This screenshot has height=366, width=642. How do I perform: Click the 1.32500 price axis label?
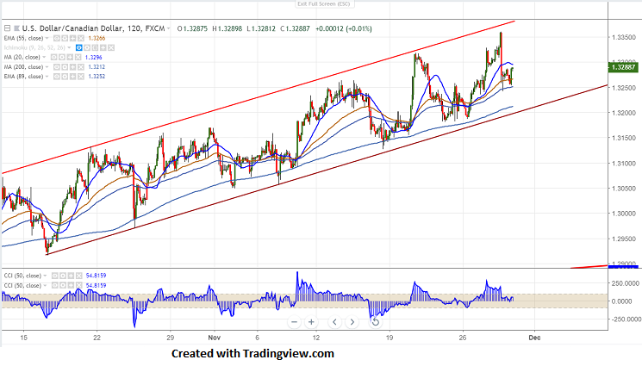coord(624,88)
